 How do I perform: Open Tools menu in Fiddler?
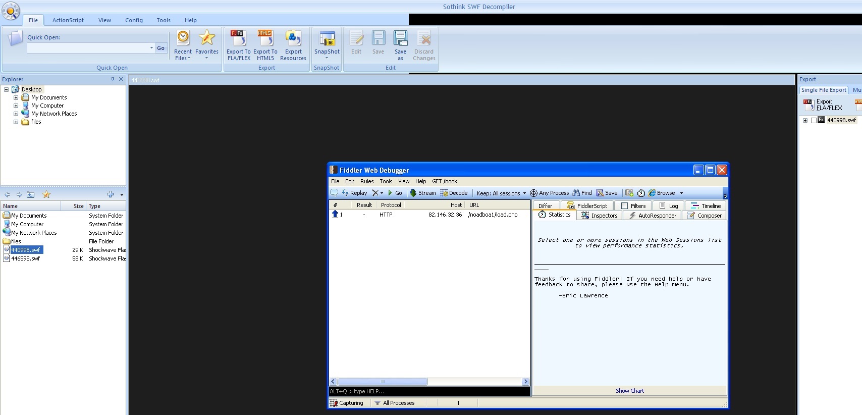point(386,181)
